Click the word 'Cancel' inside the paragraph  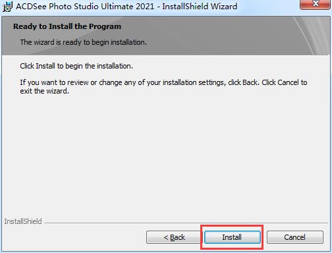tap(288, 82)
